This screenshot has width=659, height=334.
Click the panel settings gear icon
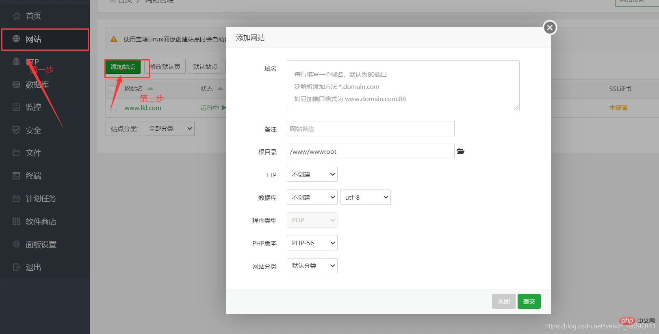(16, 244)
